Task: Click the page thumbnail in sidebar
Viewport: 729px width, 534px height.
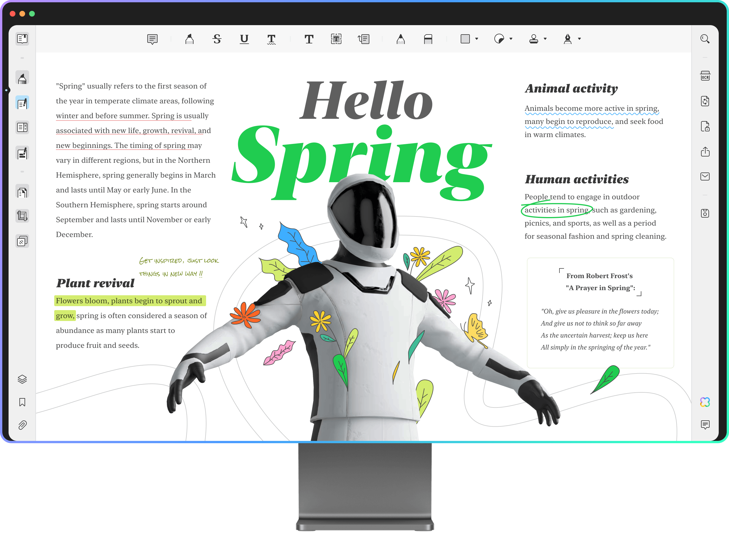Action: pos(23,192)
